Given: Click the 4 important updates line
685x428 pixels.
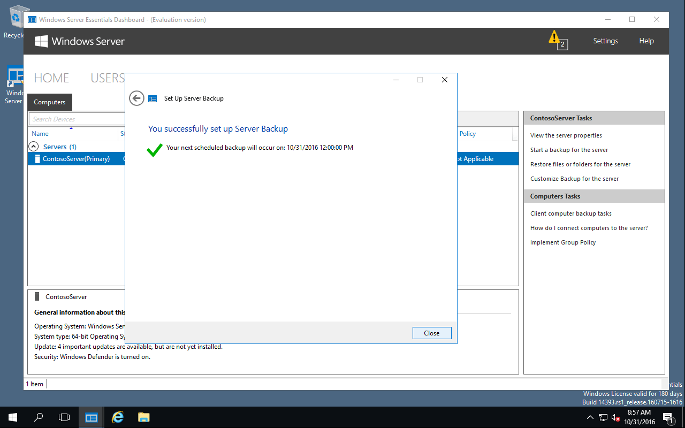Looking at the screenshot, I should pos(128,347).
